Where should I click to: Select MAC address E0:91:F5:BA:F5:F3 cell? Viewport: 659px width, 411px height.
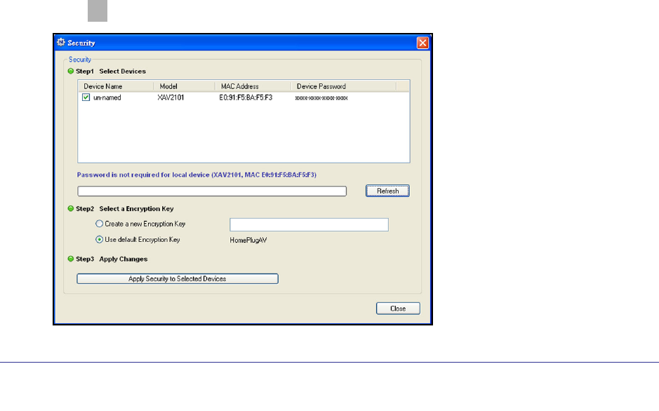pos(246,97)
